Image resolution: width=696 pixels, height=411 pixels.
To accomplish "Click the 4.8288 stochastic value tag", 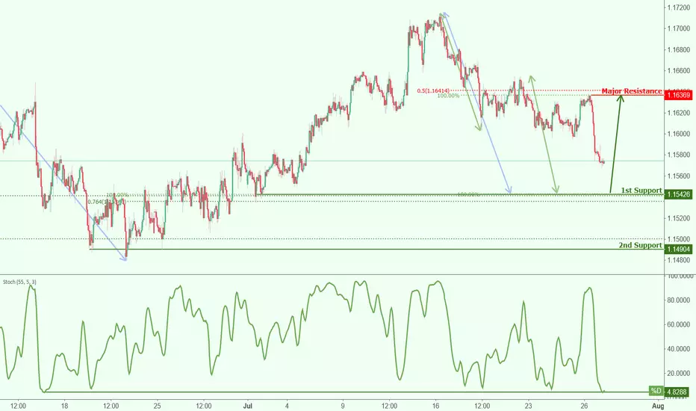I will pos(678,392).
